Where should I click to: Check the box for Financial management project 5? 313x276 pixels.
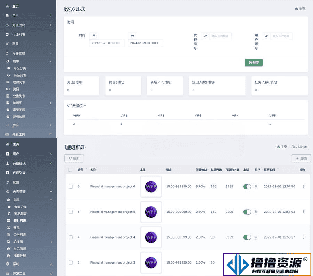71,212
